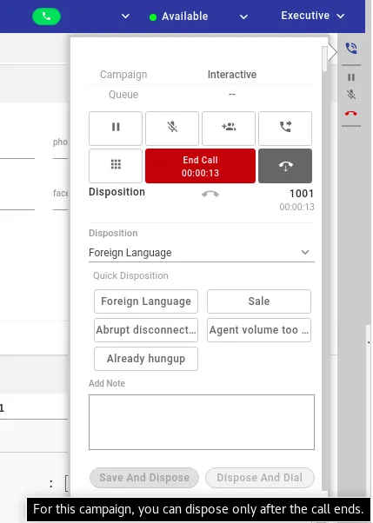Image resolution: width=373 pixels, height=523 pixels.
Task: Click the Queue label
Action: [x=123, y=95]
